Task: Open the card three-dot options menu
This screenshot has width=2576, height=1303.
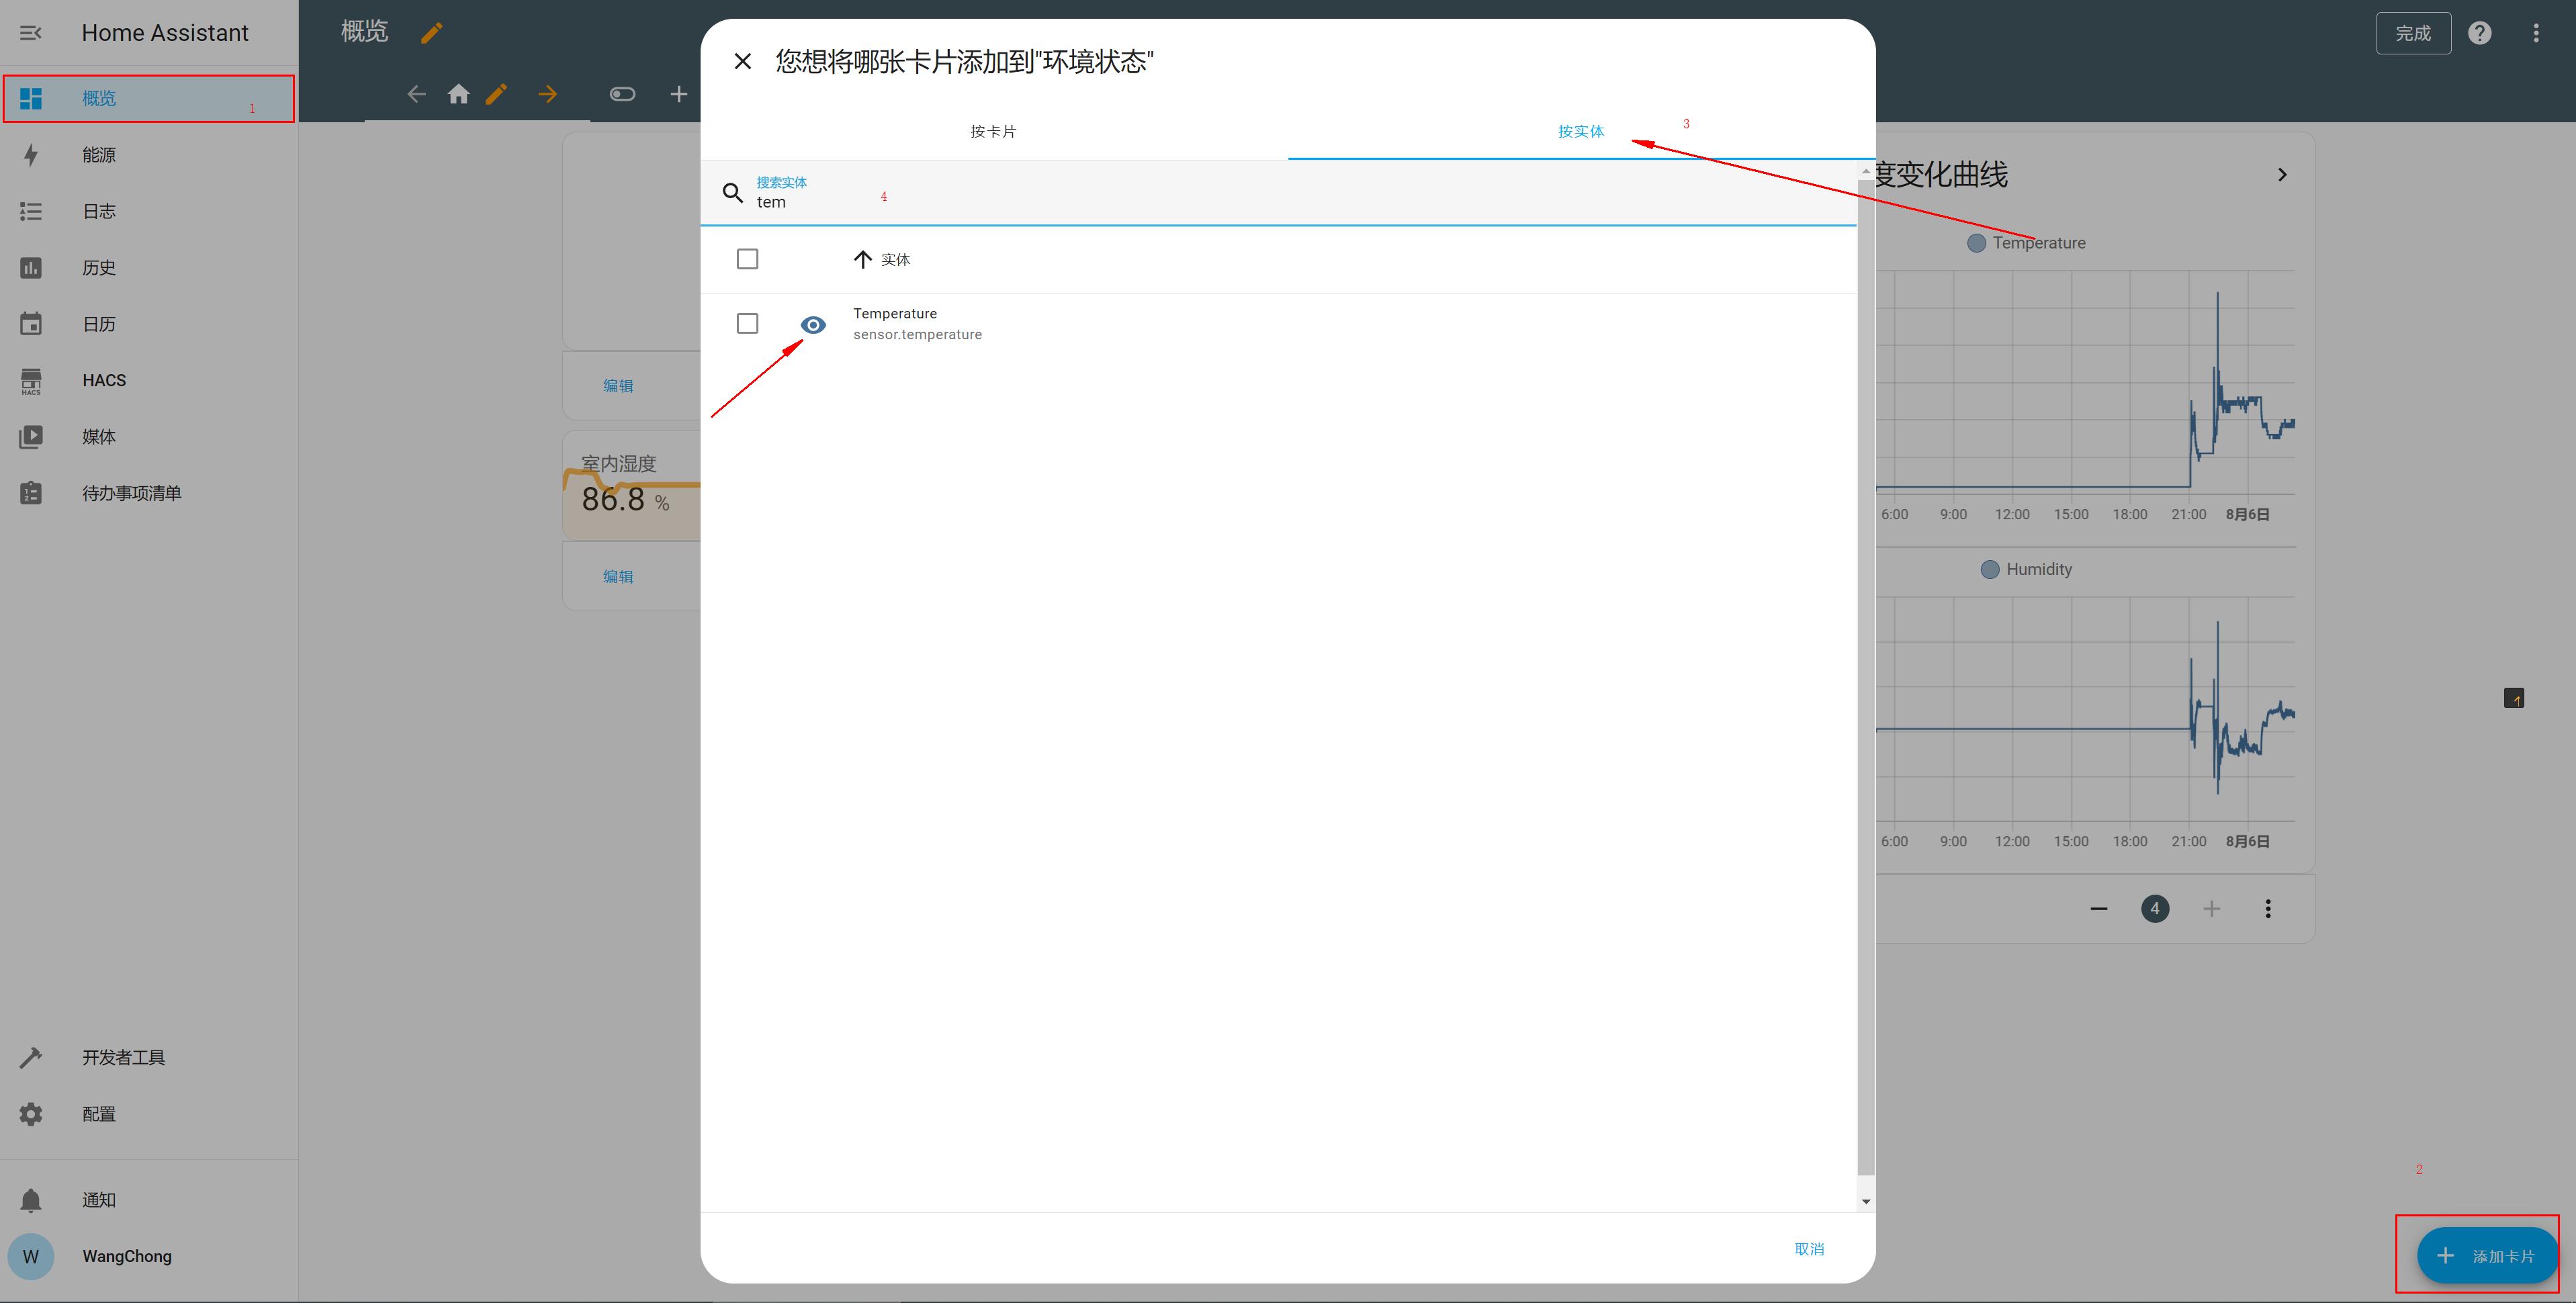Action: click(2267, 909)
